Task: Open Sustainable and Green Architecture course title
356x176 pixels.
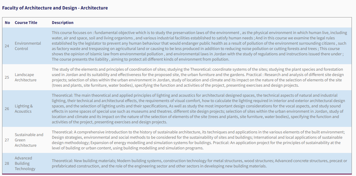Action: coord(29,140)
